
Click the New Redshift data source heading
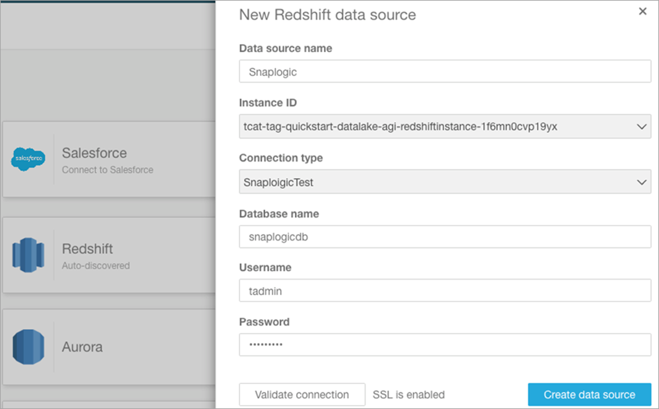327,15
